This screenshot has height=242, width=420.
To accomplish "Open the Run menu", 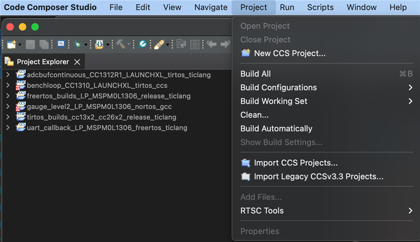I will coord(287,7).
